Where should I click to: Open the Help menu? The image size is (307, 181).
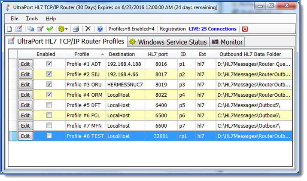pos(51,18)
